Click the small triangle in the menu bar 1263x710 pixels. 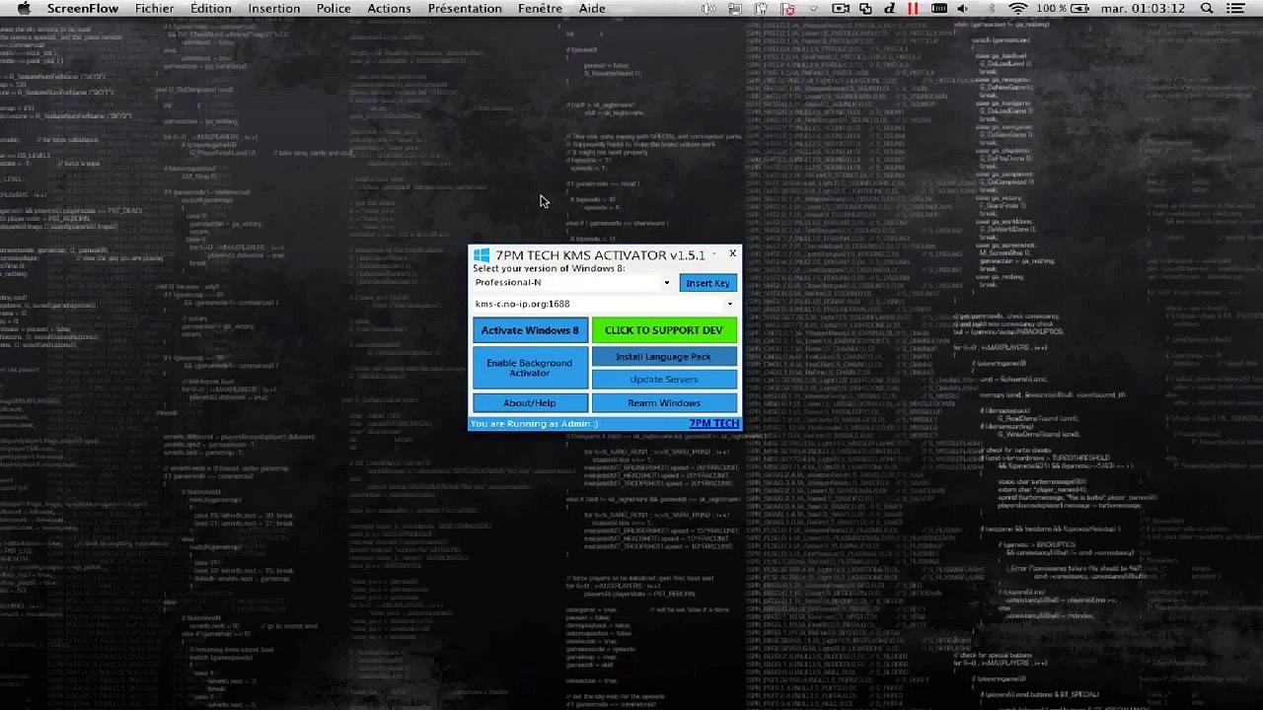click(813, 9)
